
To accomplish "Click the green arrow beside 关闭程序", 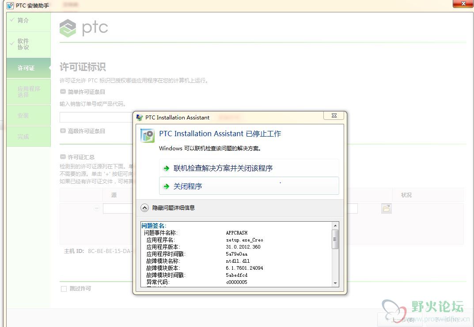I will 166,186.
